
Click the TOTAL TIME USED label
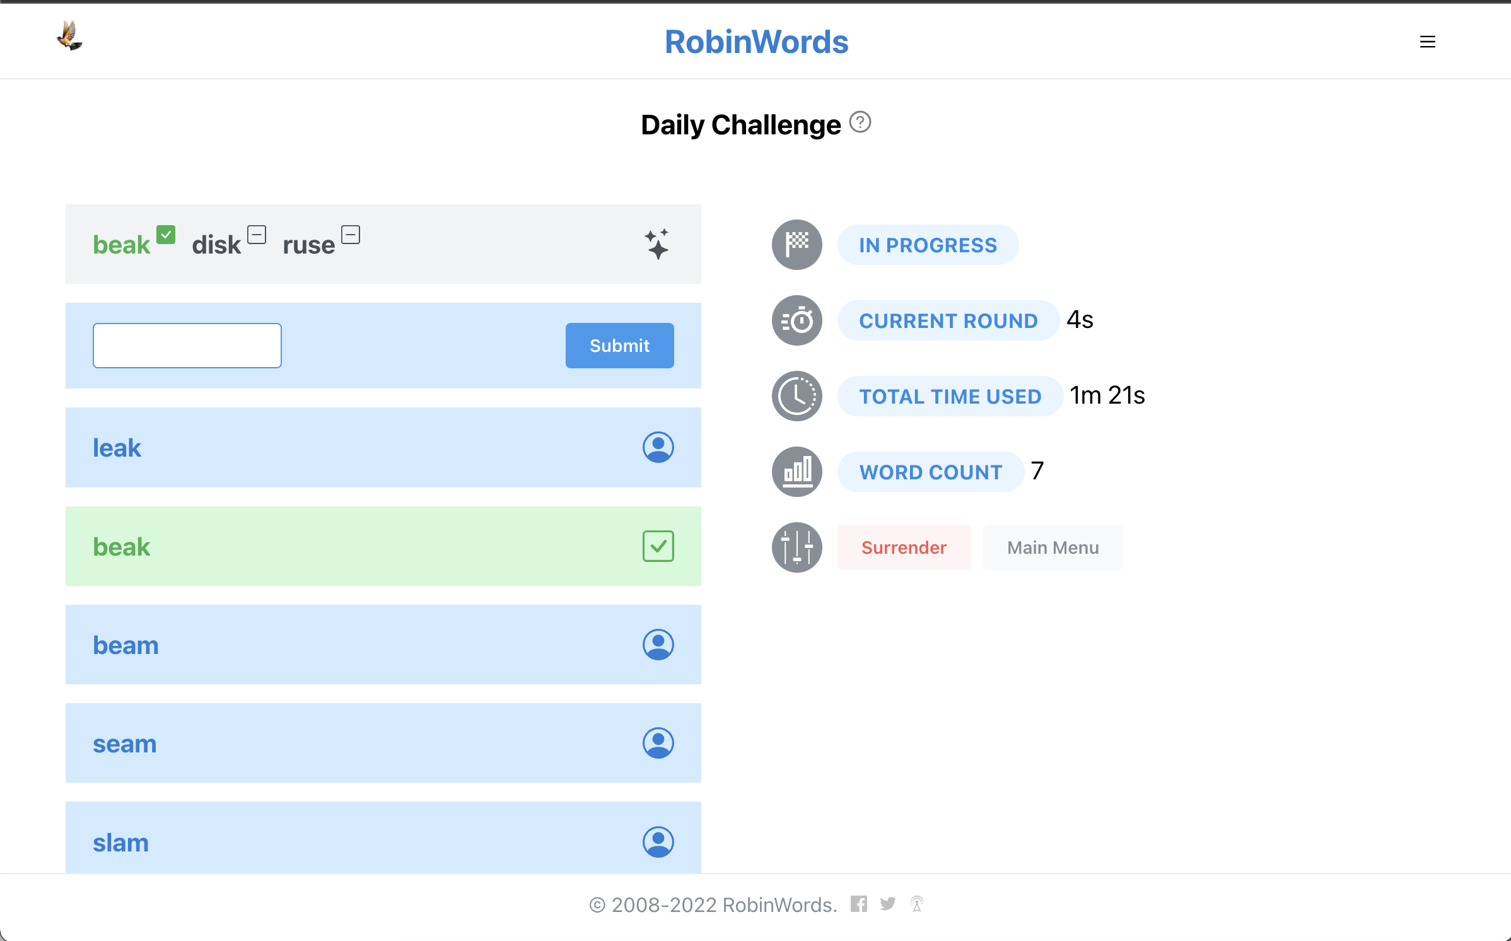(950, 396)
